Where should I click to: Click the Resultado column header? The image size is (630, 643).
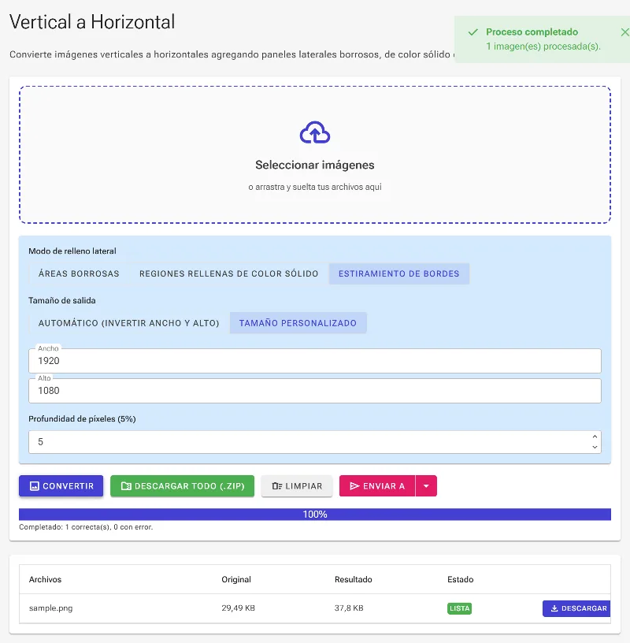click(x=354, y=579)
